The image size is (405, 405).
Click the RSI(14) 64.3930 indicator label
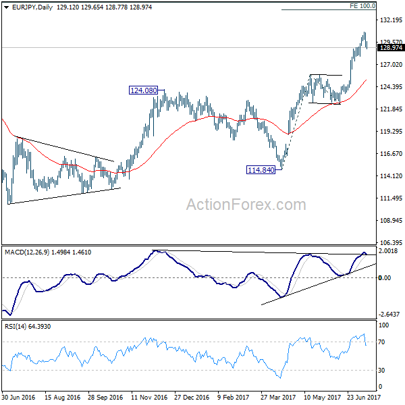coord(28,327)
